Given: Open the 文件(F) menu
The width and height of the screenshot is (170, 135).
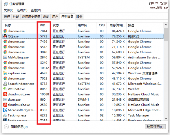Looking at the screenshot, I should click(8, 10).
